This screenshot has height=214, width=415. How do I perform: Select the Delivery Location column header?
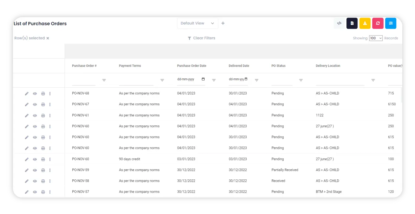pyautogui.click(x=328, y=66)
